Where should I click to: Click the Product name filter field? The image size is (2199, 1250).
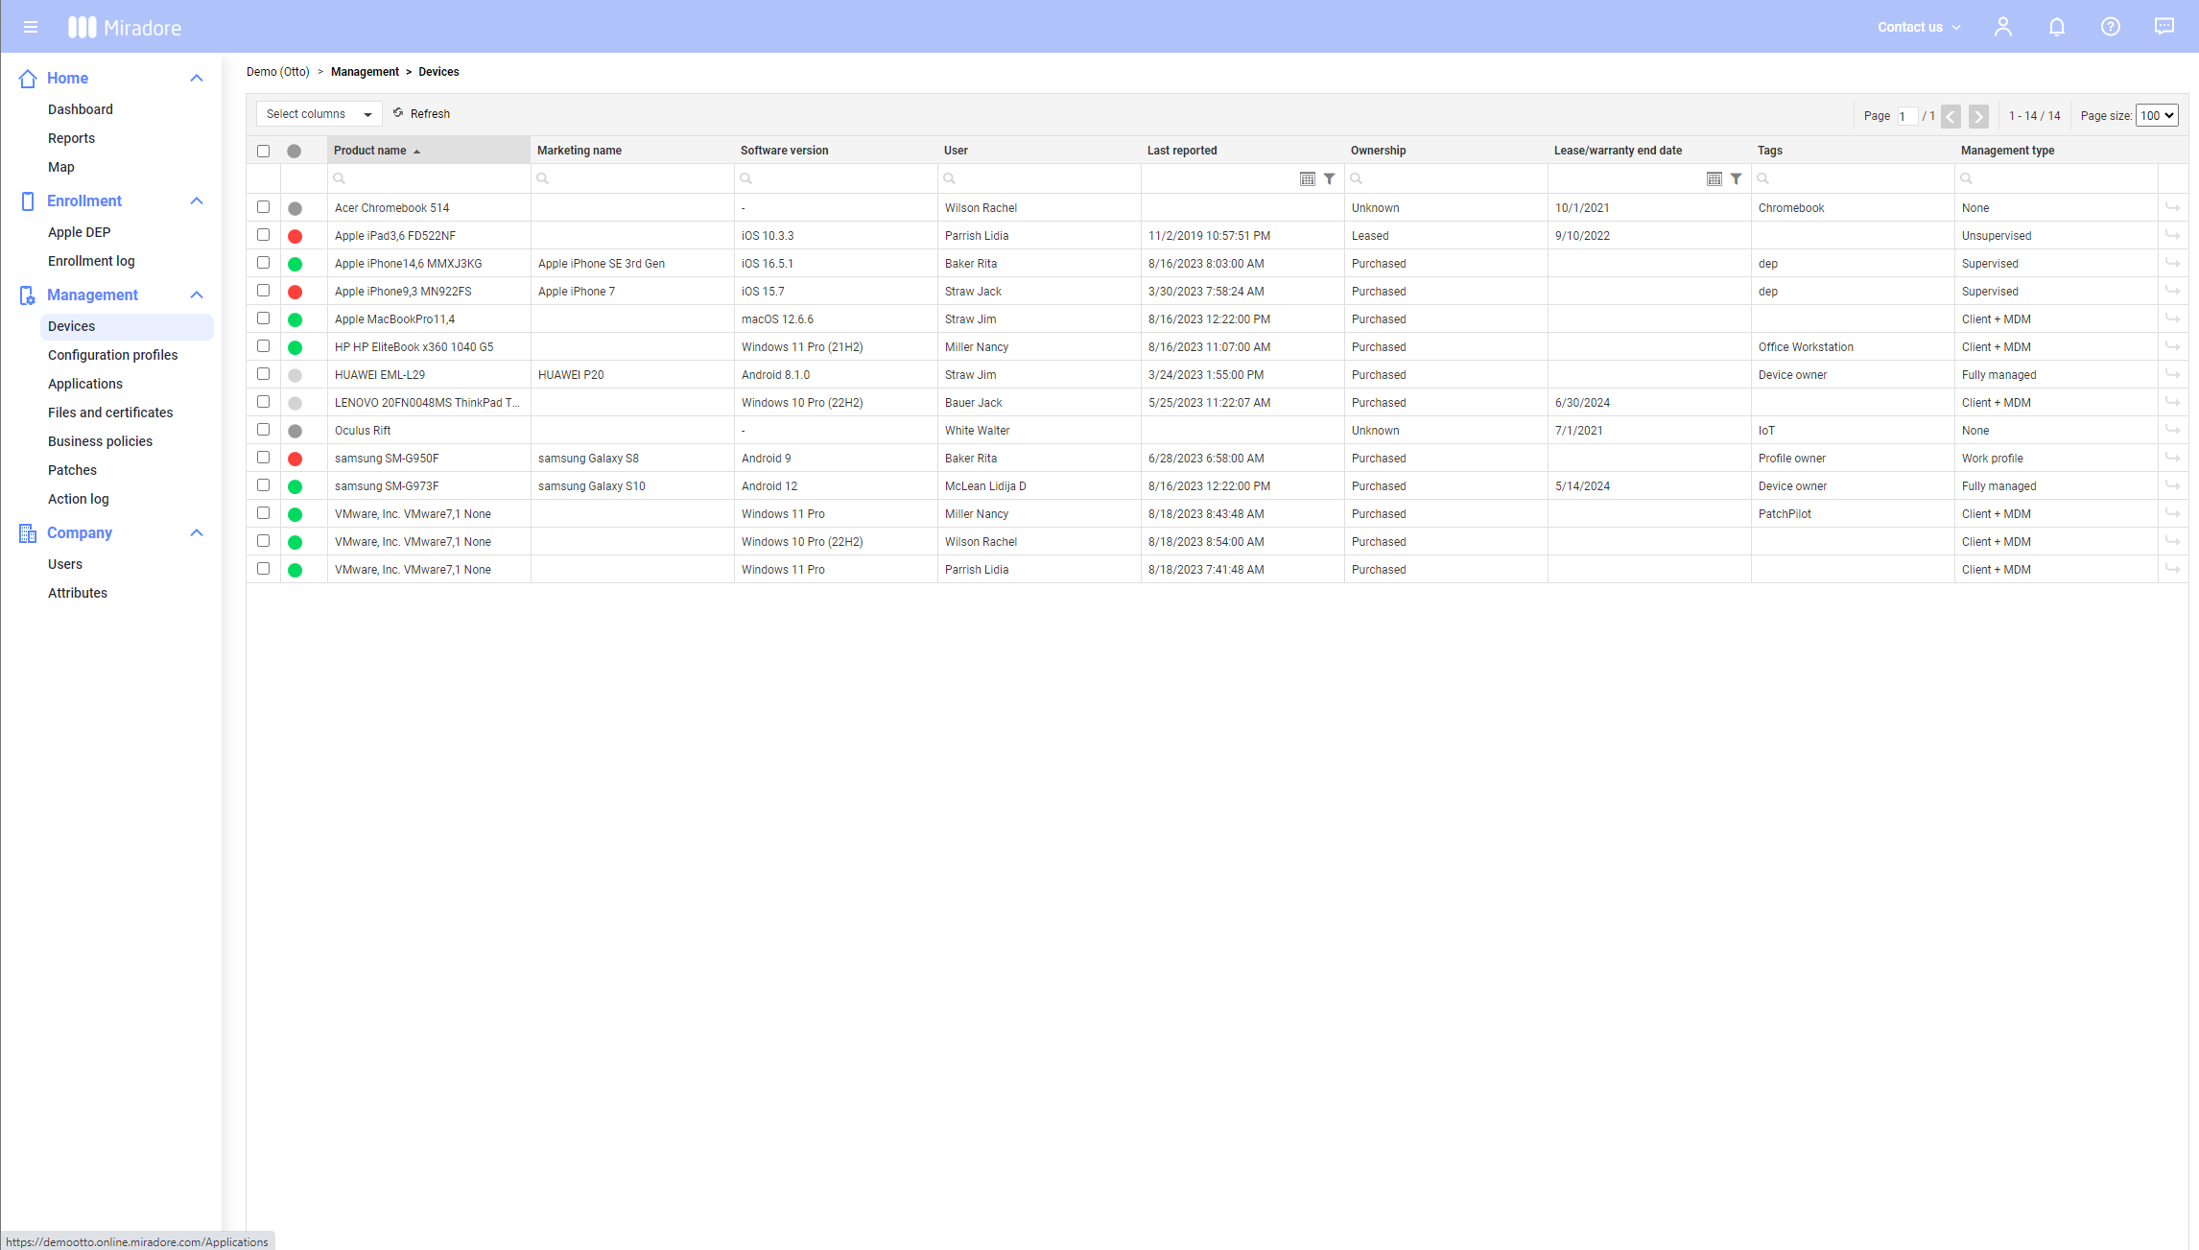pos(429,178)
